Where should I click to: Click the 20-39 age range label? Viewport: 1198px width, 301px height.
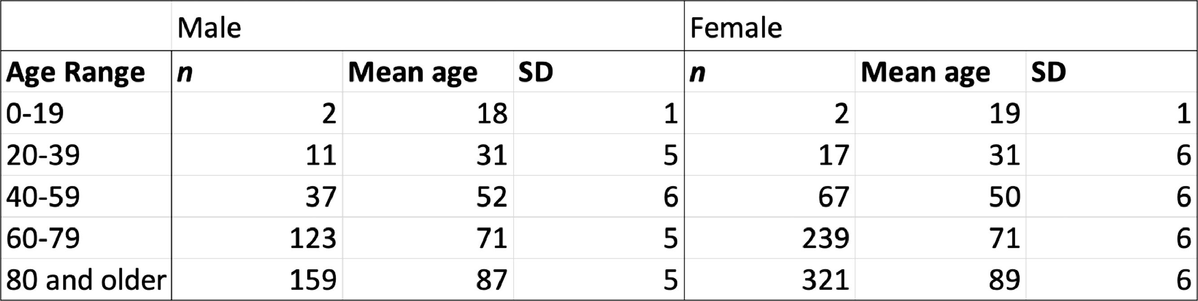click(x=43, y=155)
